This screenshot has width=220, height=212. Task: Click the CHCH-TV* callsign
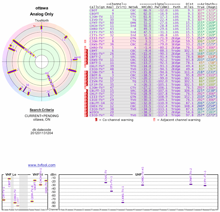pos(97,26)
